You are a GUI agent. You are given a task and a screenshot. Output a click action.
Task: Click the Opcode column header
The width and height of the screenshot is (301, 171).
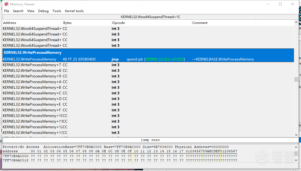(x=151, y=23)
